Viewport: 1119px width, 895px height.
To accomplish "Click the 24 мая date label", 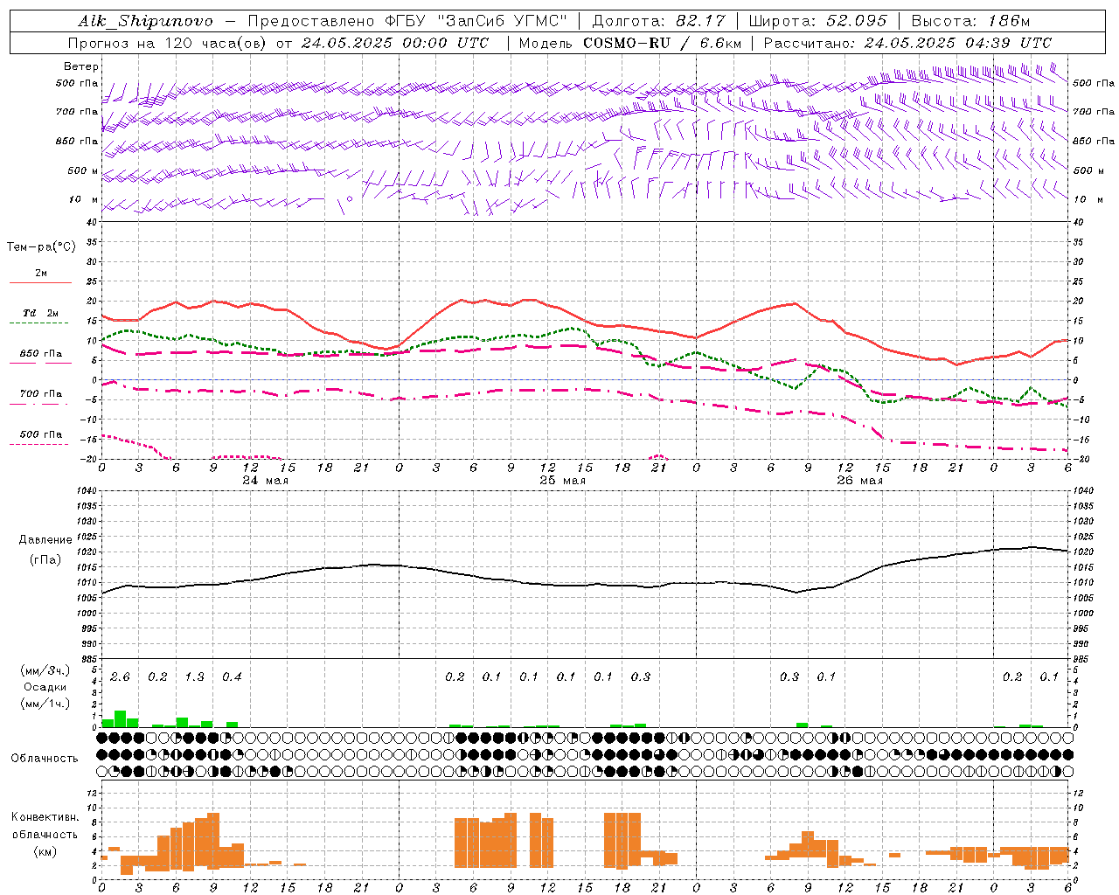I will 266,481.
